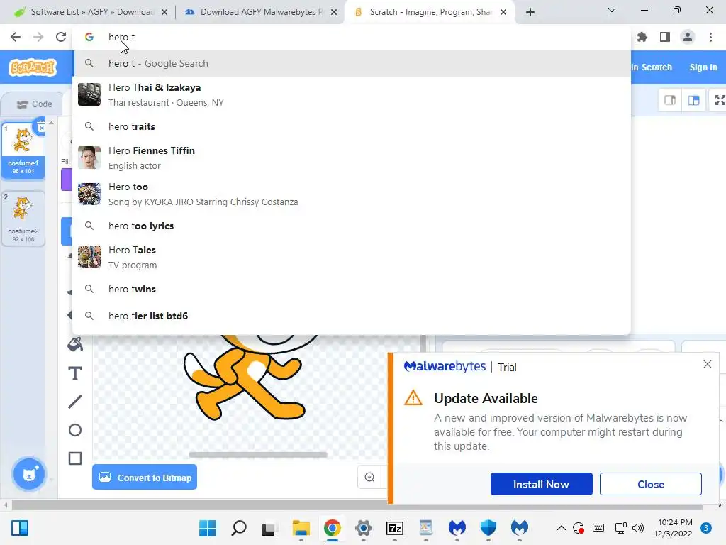Switch to large stage layout
Image resolution: width=726 pixels, height=545 pixels.
693,100
